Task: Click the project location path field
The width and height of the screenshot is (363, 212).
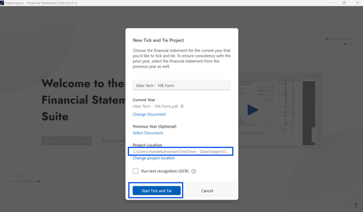Action: pos(181,151)
